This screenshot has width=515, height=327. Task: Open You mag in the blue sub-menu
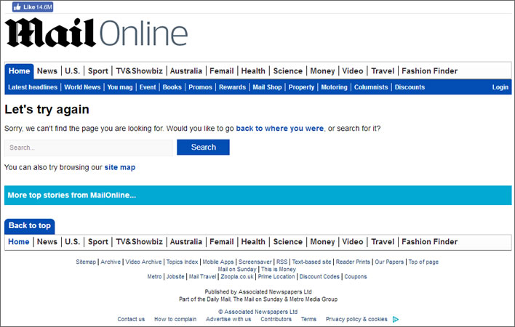point(120,87)
